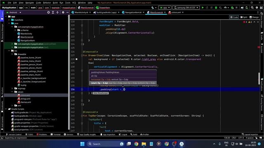
Task: Select baseline_home_24.xml in drawable
Action: pos(29,58)
